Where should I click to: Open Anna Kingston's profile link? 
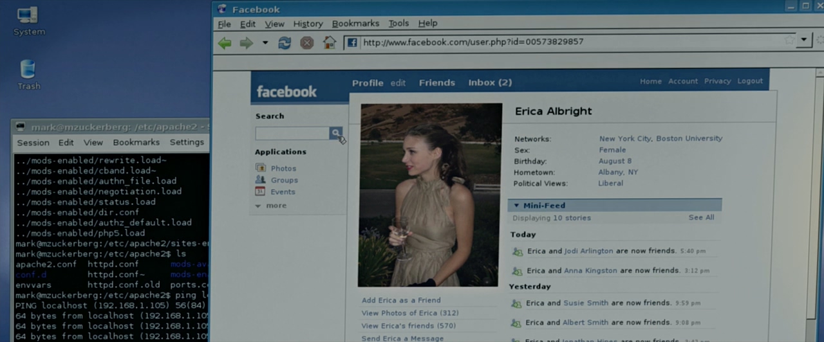click(x=590, y=271)
